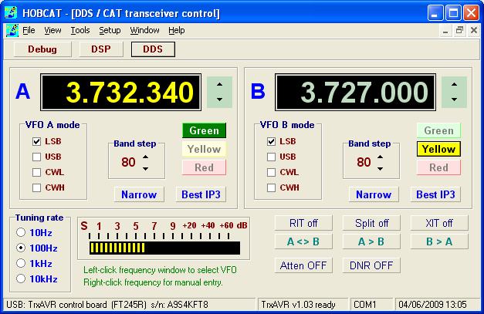Decrease VFO B band step value
Screen dimensions: 484x314
[x=381, y=167]
